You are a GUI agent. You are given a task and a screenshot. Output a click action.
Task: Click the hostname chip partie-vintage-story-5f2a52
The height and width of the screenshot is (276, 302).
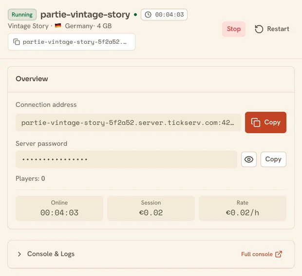(72, 42)
